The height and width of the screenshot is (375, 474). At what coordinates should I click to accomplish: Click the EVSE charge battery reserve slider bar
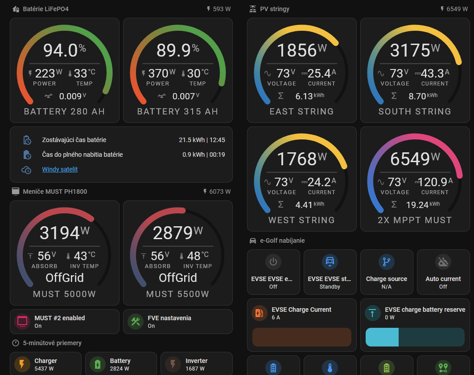click(x=415, y=337)
